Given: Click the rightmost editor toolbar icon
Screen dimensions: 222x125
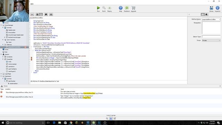Looking at the screenshot, I should 51,15.
